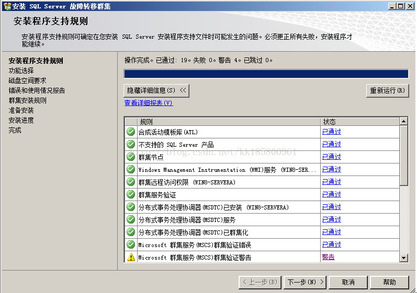417x293 pixels.
Task: Open 已通过 link for MSDTC 已群集化 row
Action: click(x=331, y=232)
